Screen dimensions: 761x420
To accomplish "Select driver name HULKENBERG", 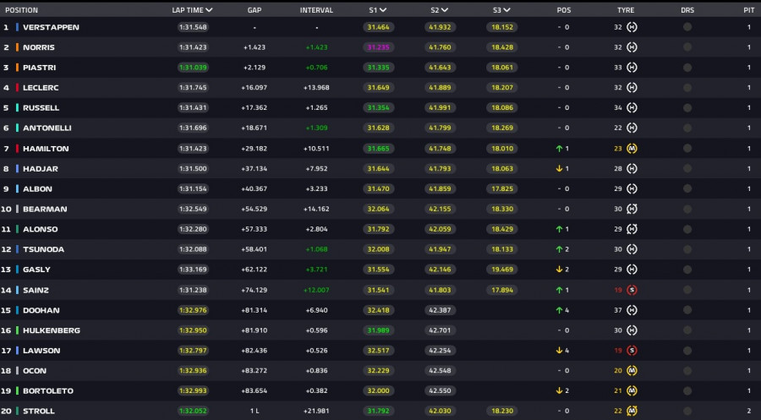I will pos(52,330).
